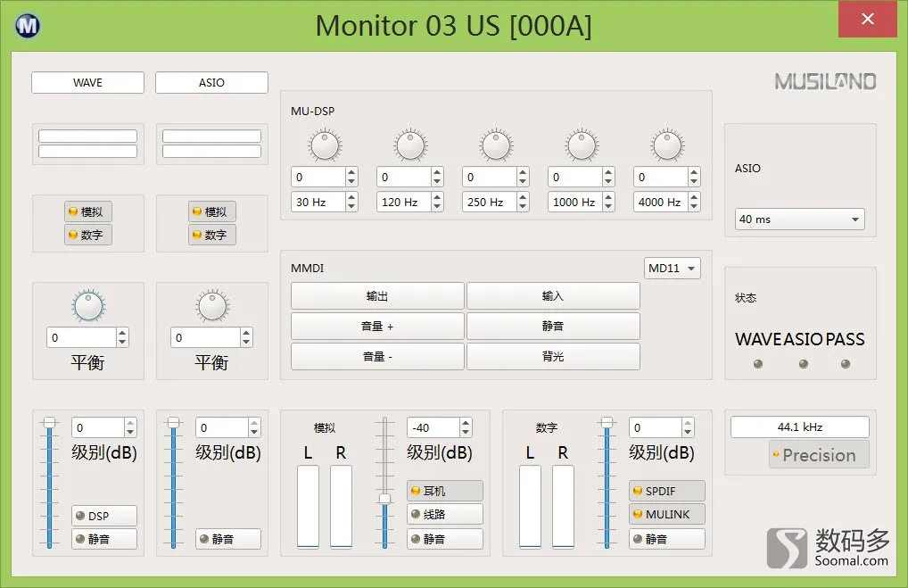Increase the gain value above 30 Hz
The height and width of the screenshot is (588, 908).
[x=351, y=172]
